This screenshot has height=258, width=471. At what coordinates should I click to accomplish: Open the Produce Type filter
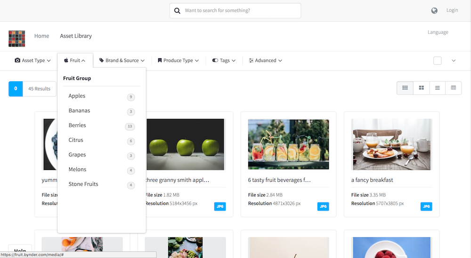click(178, 61)
